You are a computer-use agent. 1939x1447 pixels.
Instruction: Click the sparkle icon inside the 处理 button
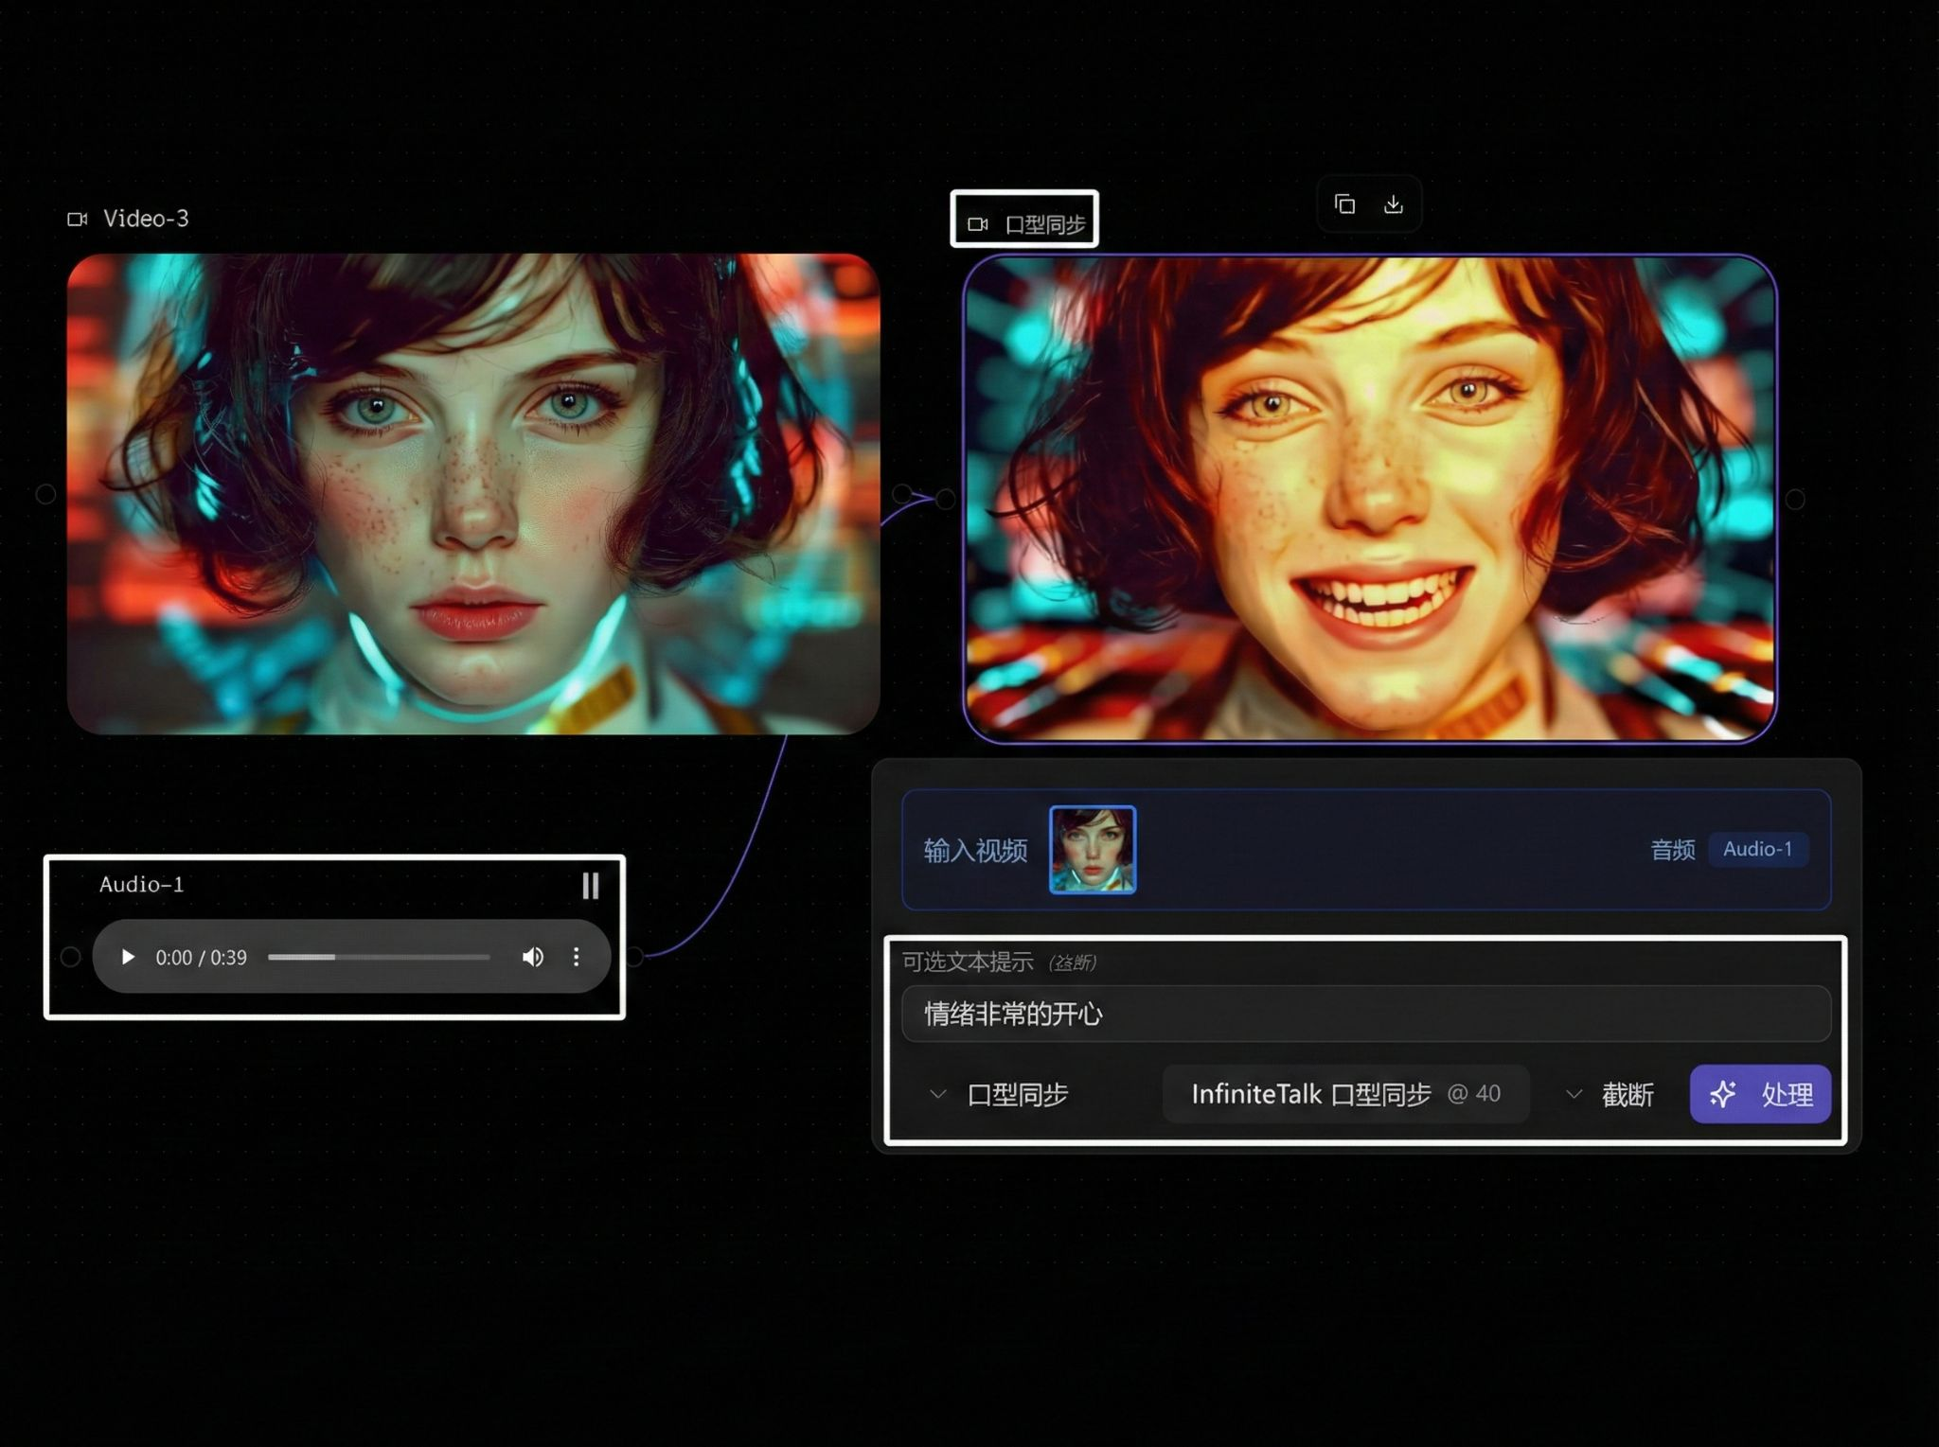pos(1724,1095)
